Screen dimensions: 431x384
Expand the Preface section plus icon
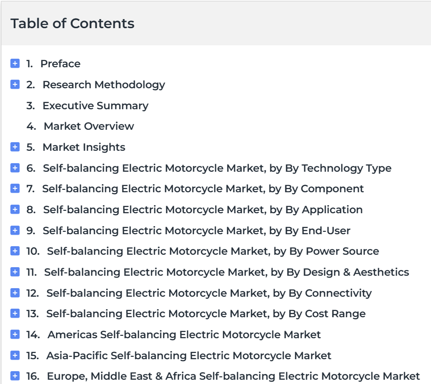[15, 63]
